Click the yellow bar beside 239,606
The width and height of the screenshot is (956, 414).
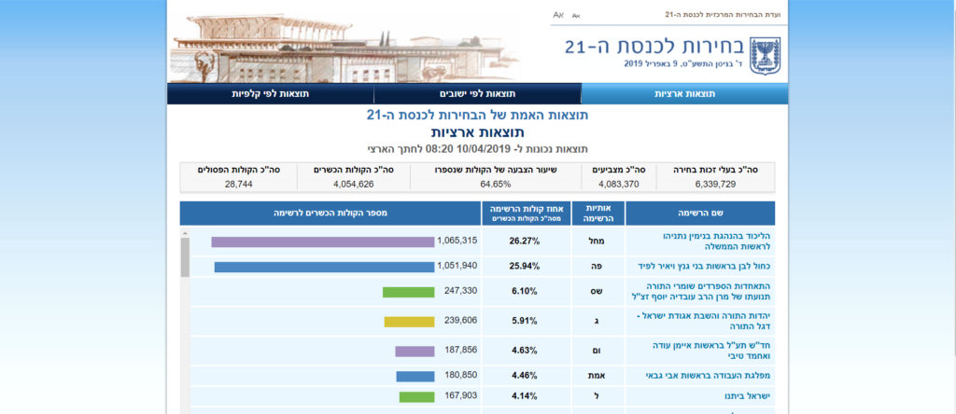click(409, 322)
